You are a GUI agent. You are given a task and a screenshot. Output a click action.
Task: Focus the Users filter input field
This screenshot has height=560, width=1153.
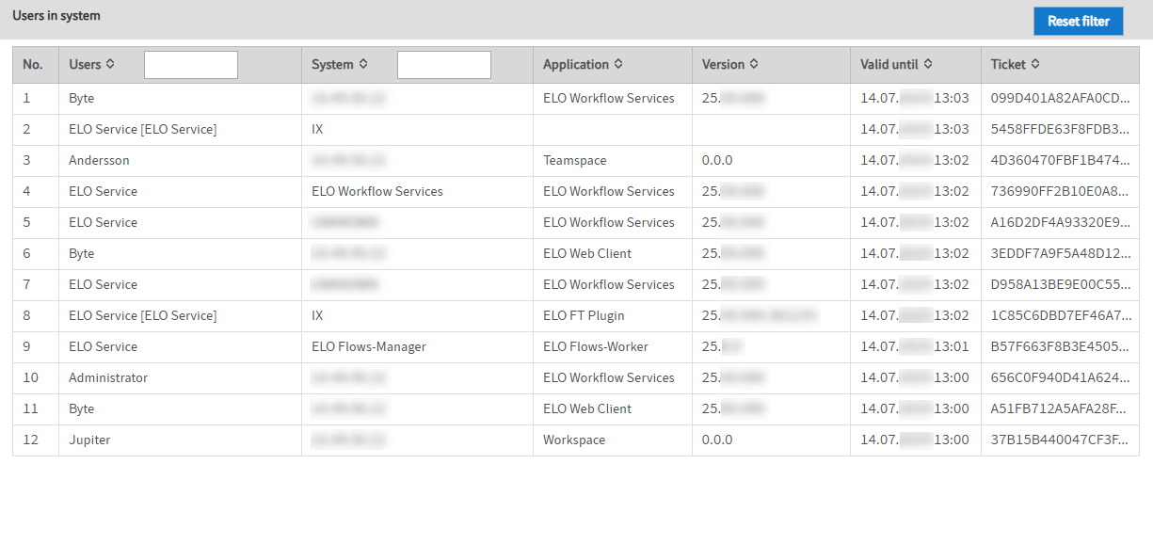[191, 65]
